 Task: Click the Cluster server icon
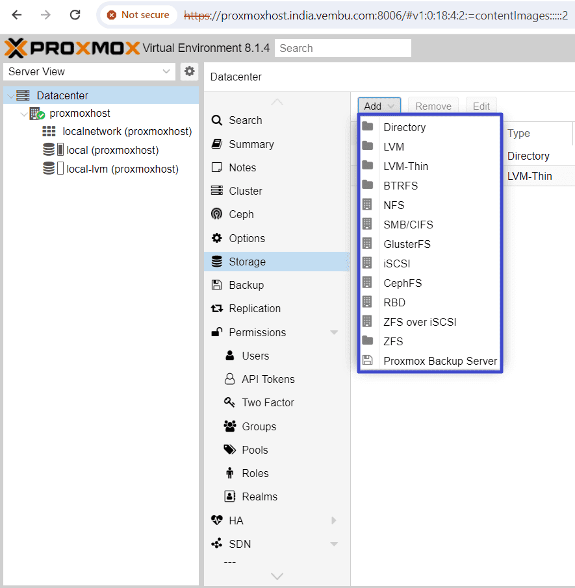click(216, 191)
